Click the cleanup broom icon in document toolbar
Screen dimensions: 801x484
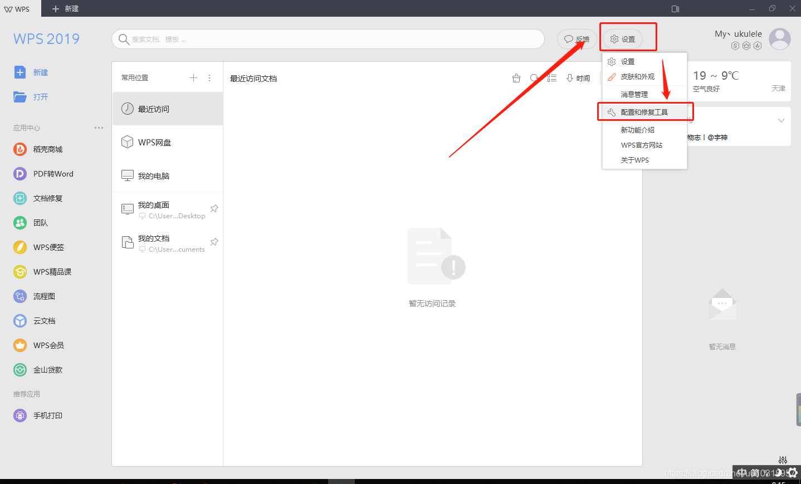pos(516,78)
